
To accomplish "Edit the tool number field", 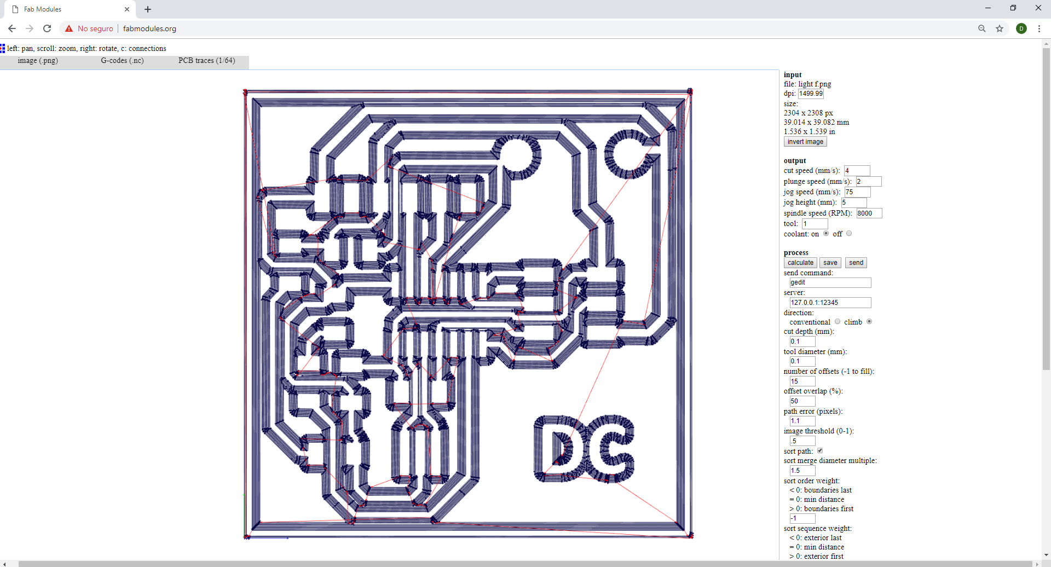I will (815, 224).
